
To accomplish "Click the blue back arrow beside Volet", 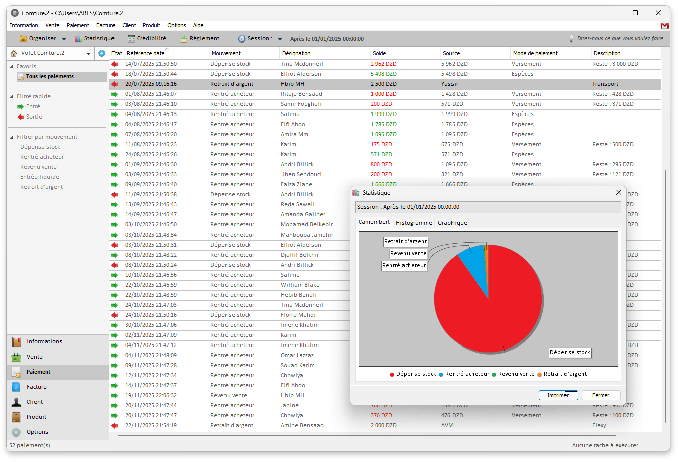I will point(102,53).
